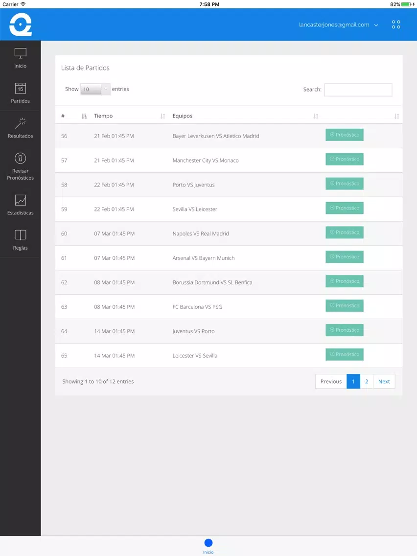Click Borussia Dortmund VS SL Benfica text

point(212,282)
